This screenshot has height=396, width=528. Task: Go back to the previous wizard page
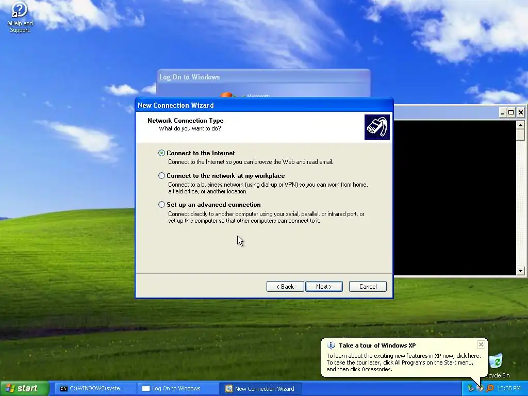285,287
